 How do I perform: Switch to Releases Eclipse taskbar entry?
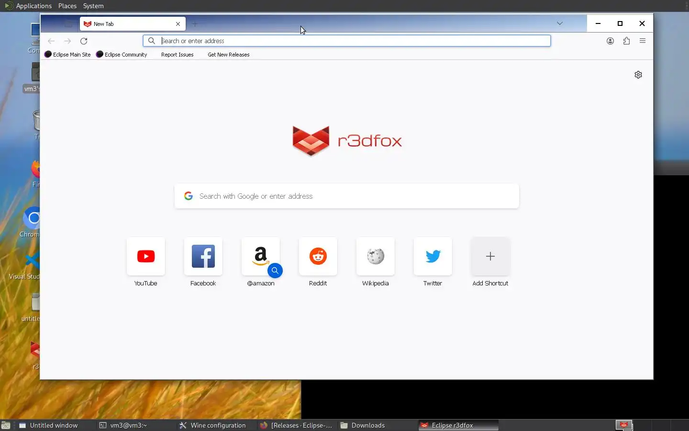pos(297,425)
